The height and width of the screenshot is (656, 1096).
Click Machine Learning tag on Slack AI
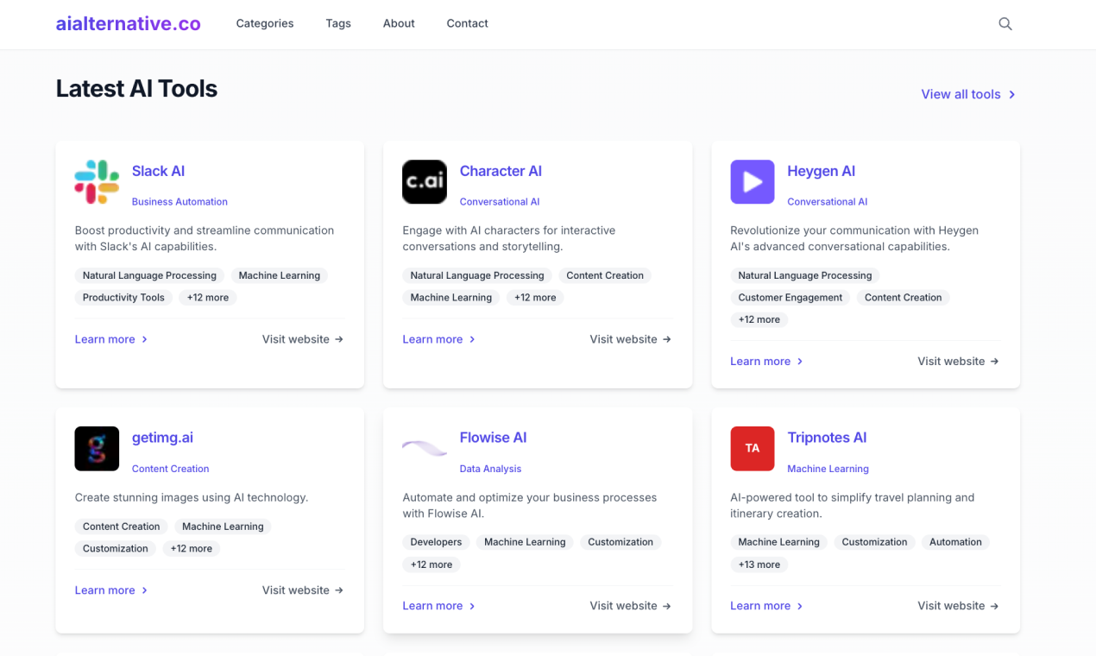coord(280,275)
